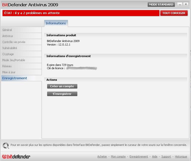
Task: Open the Général section
Action: [21, 30]
